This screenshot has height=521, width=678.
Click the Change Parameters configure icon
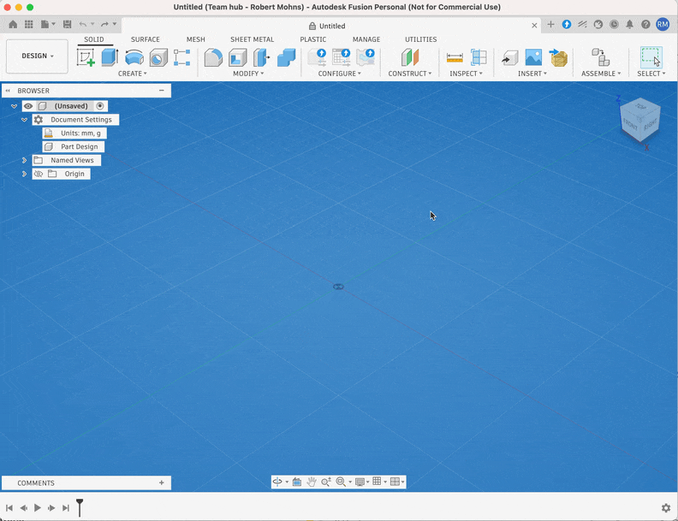point(317,57)
